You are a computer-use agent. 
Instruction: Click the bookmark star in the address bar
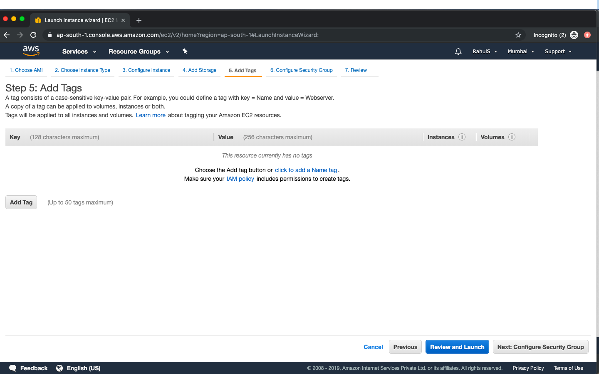[518, 35]
